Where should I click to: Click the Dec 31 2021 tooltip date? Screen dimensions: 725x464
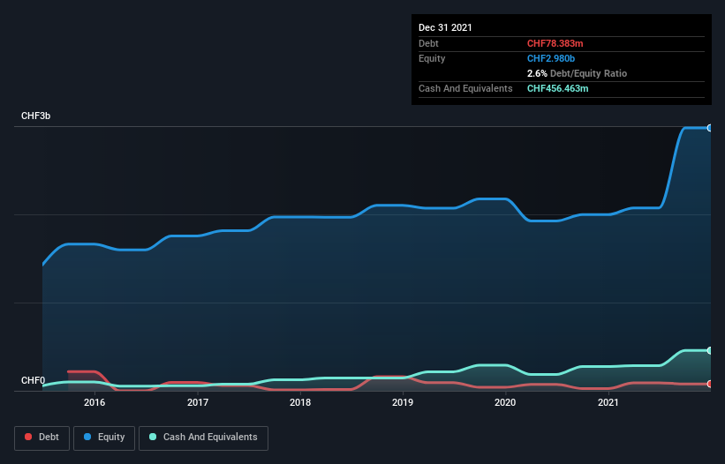(445, 27)
